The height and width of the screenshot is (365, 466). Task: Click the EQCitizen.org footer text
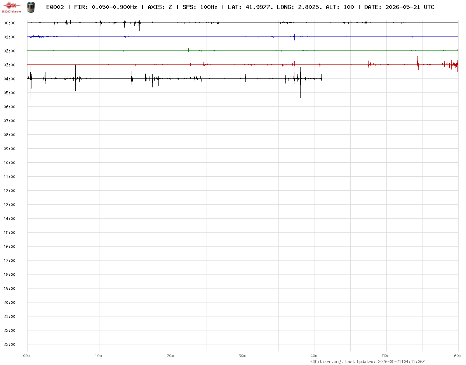pyautogui.click(x=327, y=362)
